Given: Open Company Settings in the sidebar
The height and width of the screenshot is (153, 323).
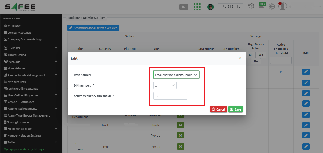Looking at the screenshot, I should [19, 33].
